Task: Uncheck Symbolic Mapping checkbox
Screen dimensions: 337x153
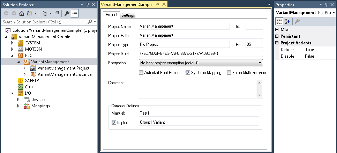Action: coord(188,73)
